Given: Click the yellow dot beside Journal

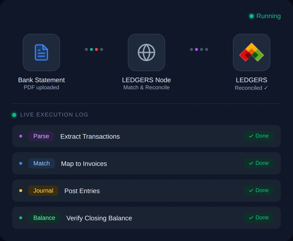Looking at the screenshot, I should 21,191.
